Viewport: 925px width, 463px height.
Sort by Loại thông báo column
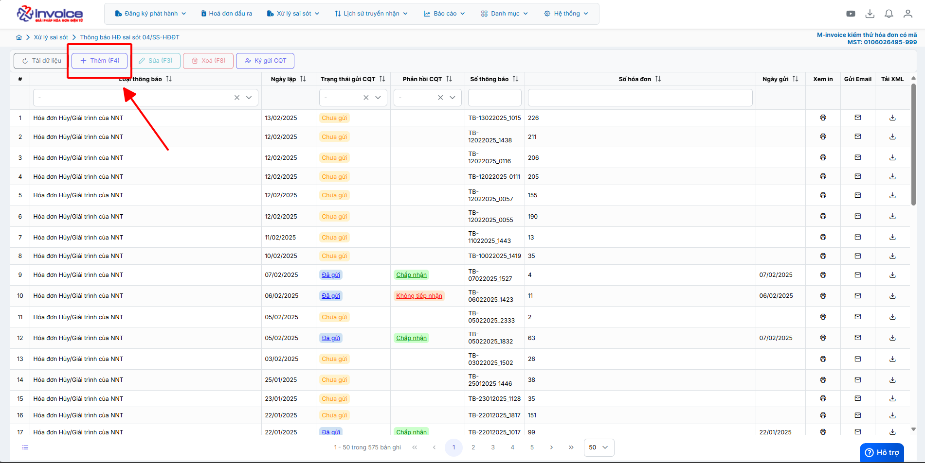(169, 79)
